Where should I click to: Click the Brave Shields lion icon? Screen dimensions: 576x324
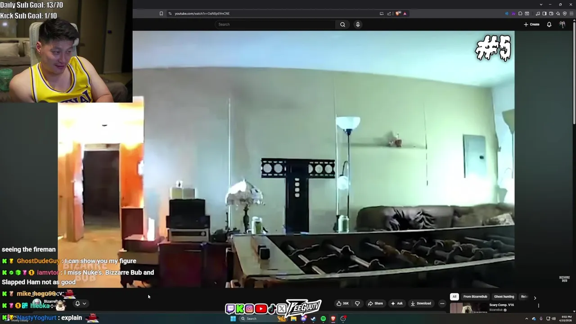pos(398,13)
